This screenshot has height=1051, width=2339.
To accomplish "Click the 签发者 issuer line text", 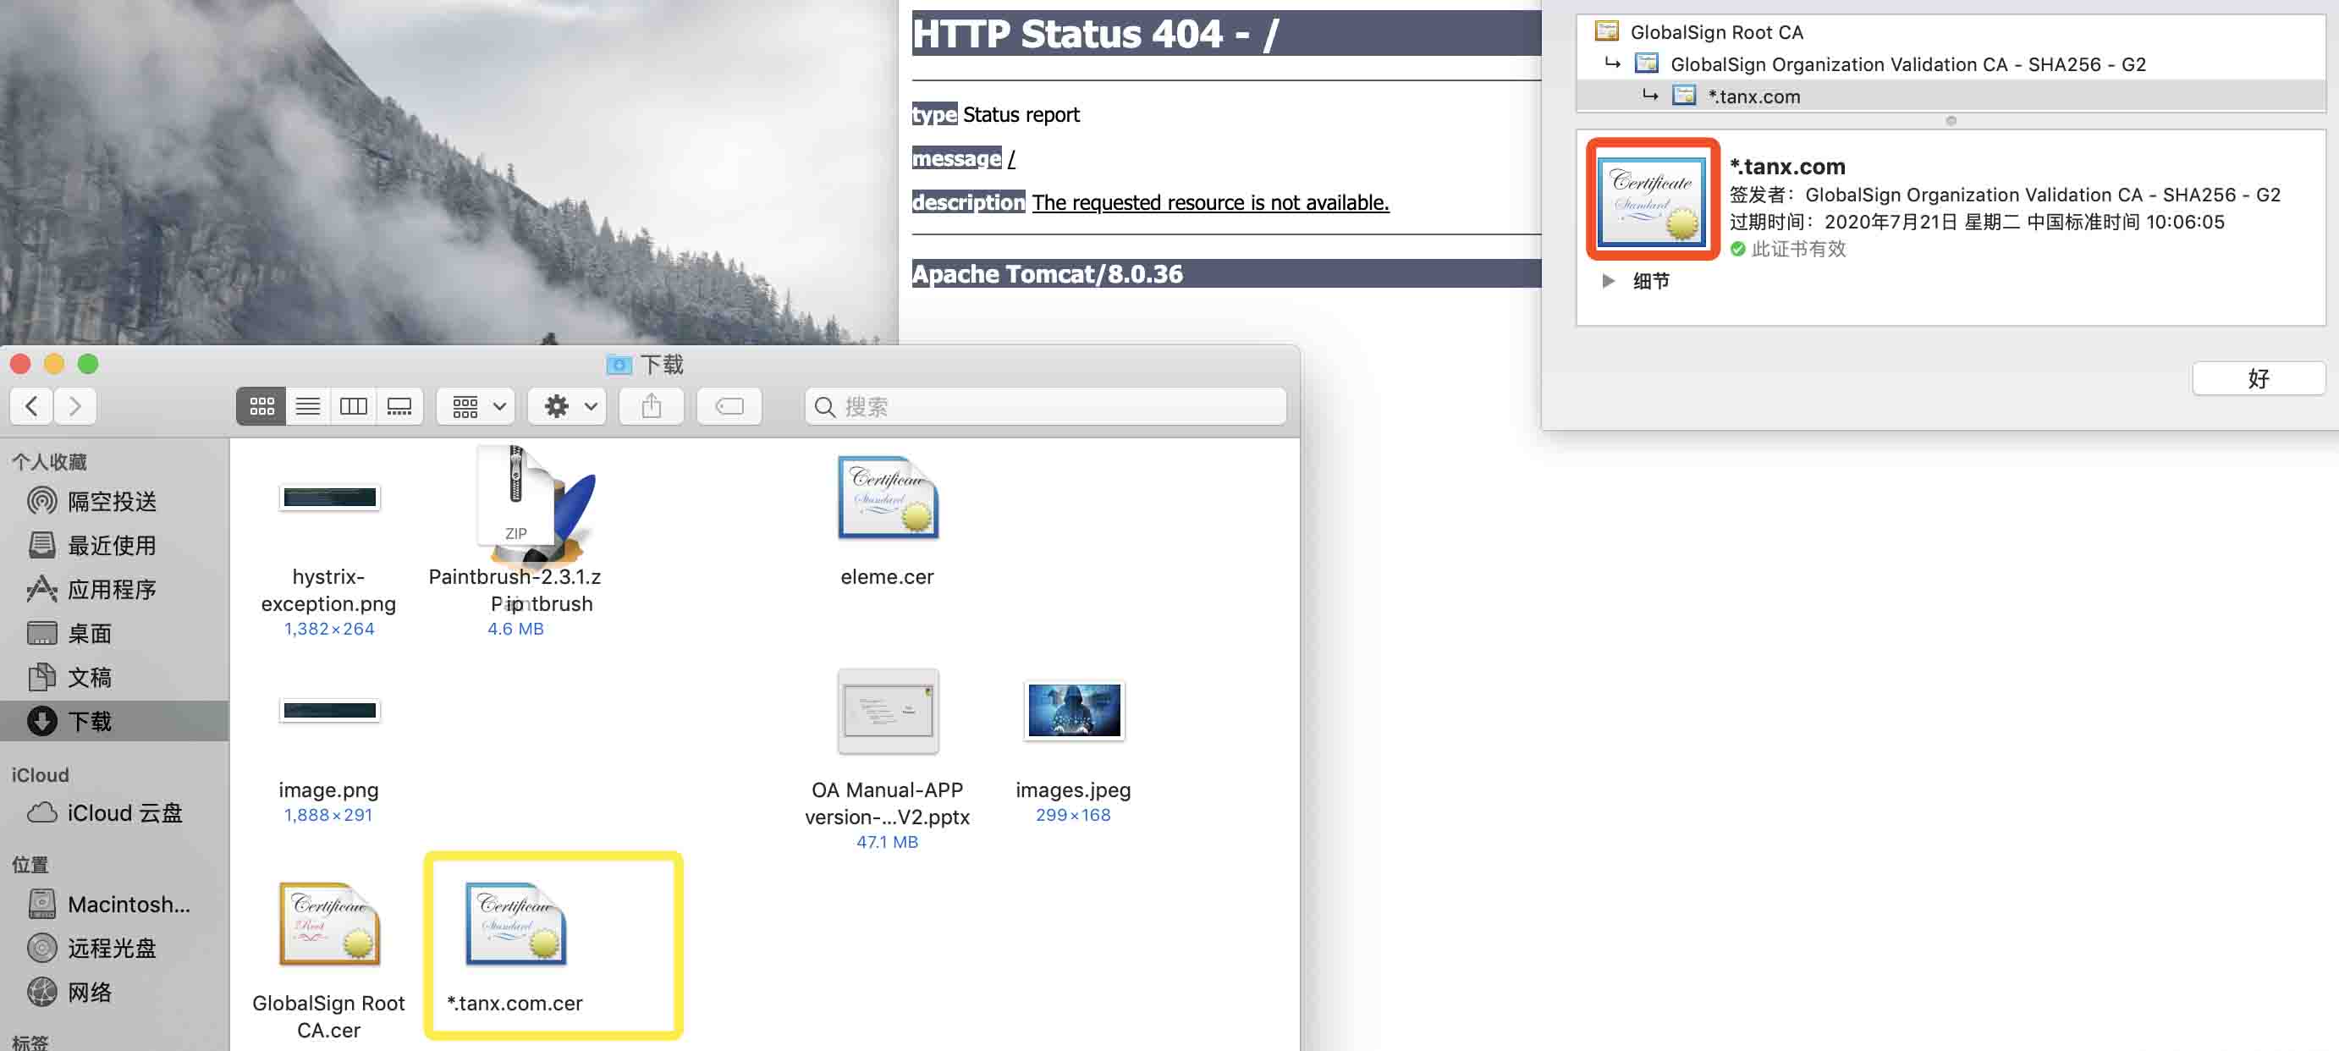I will point(2004,195).
